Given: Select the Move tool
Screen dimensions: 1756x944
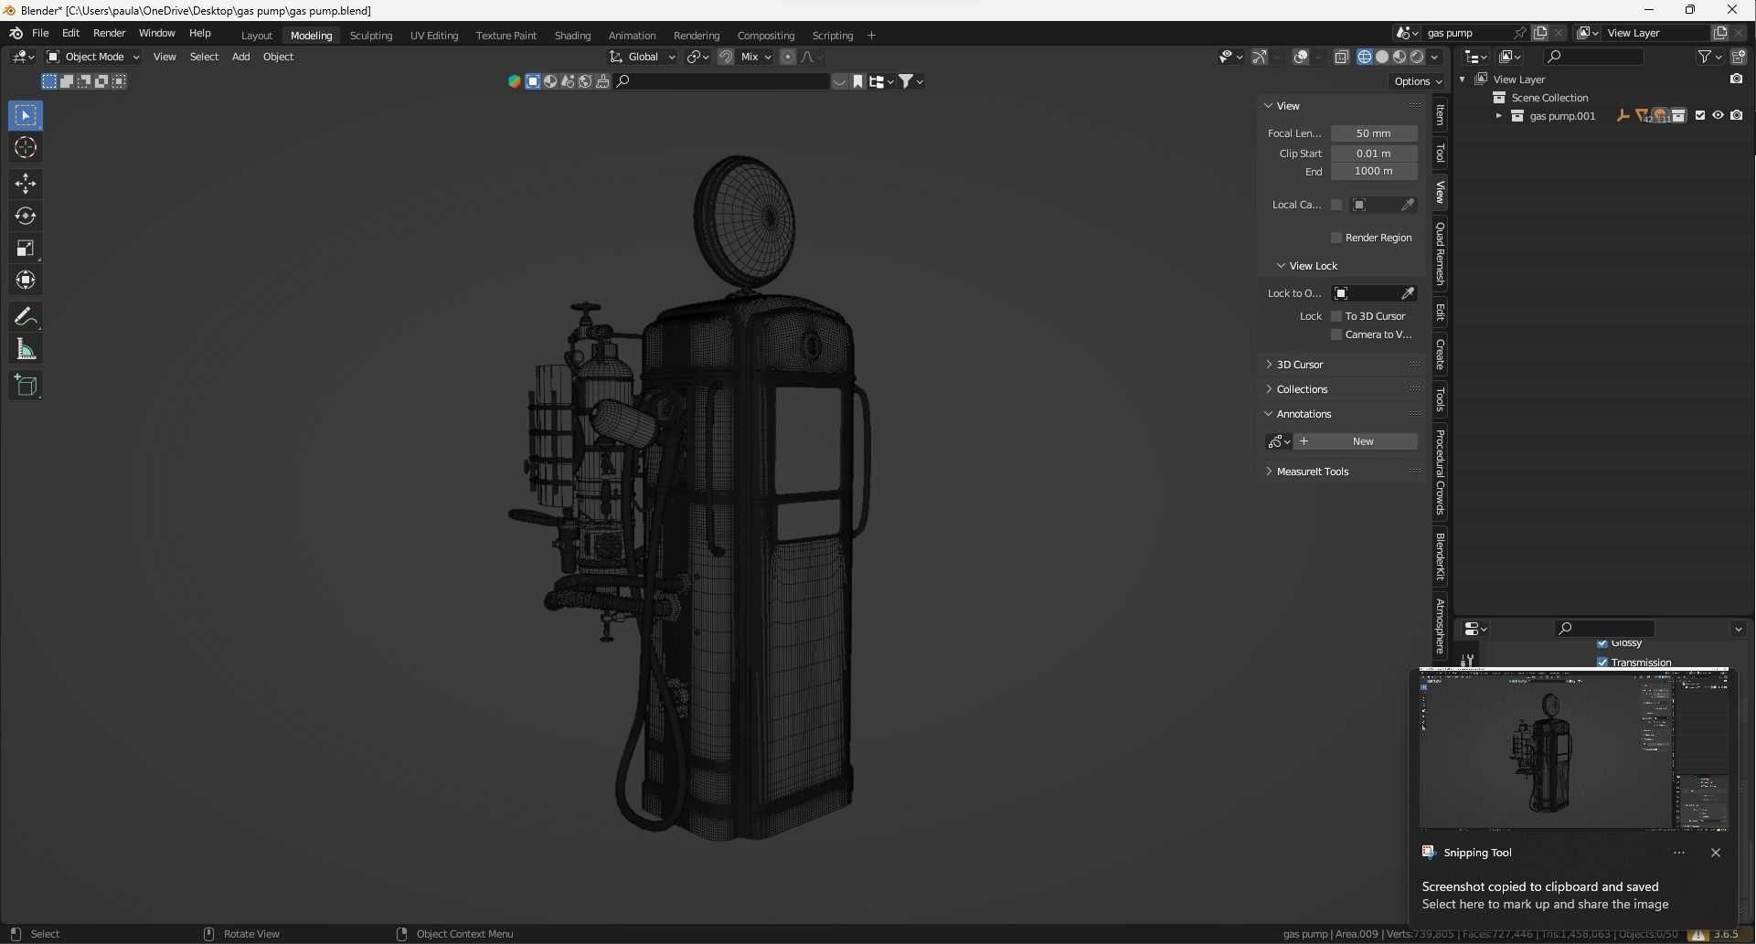Looking at the screenshot, I should (x=26, y=184).
